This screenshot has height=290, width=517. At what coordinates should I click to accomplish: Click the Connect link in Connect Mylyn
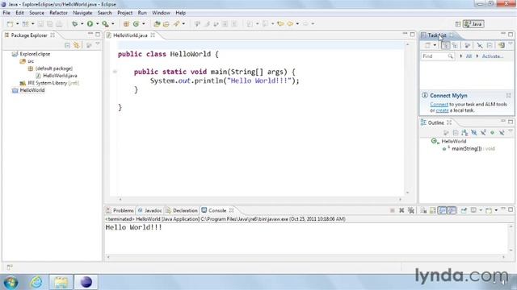click(x=439, y=104)
